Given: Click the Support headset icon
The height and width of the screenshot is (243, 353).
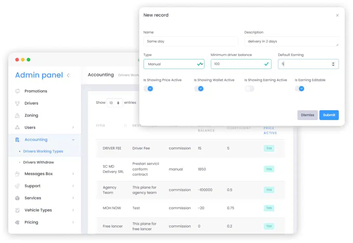Looking at the screenshot, I should click(x=17, y=186).
